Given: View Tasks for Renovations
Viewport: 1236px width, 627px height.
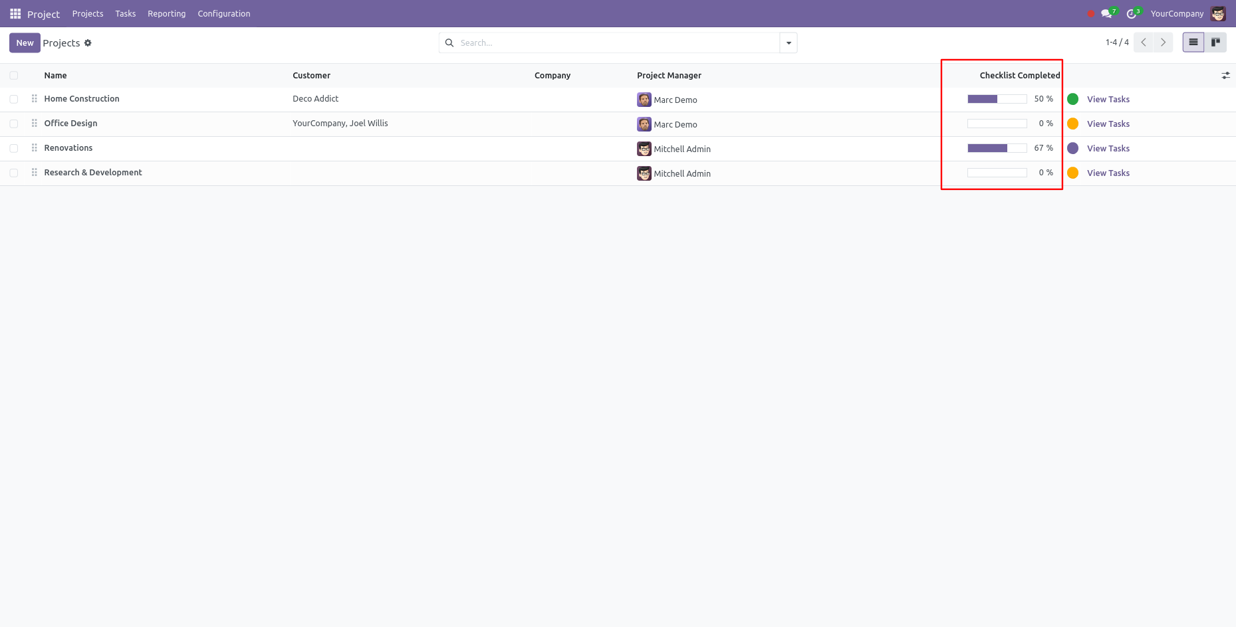Looking at the screenshot, I should tap(1108, 149).
